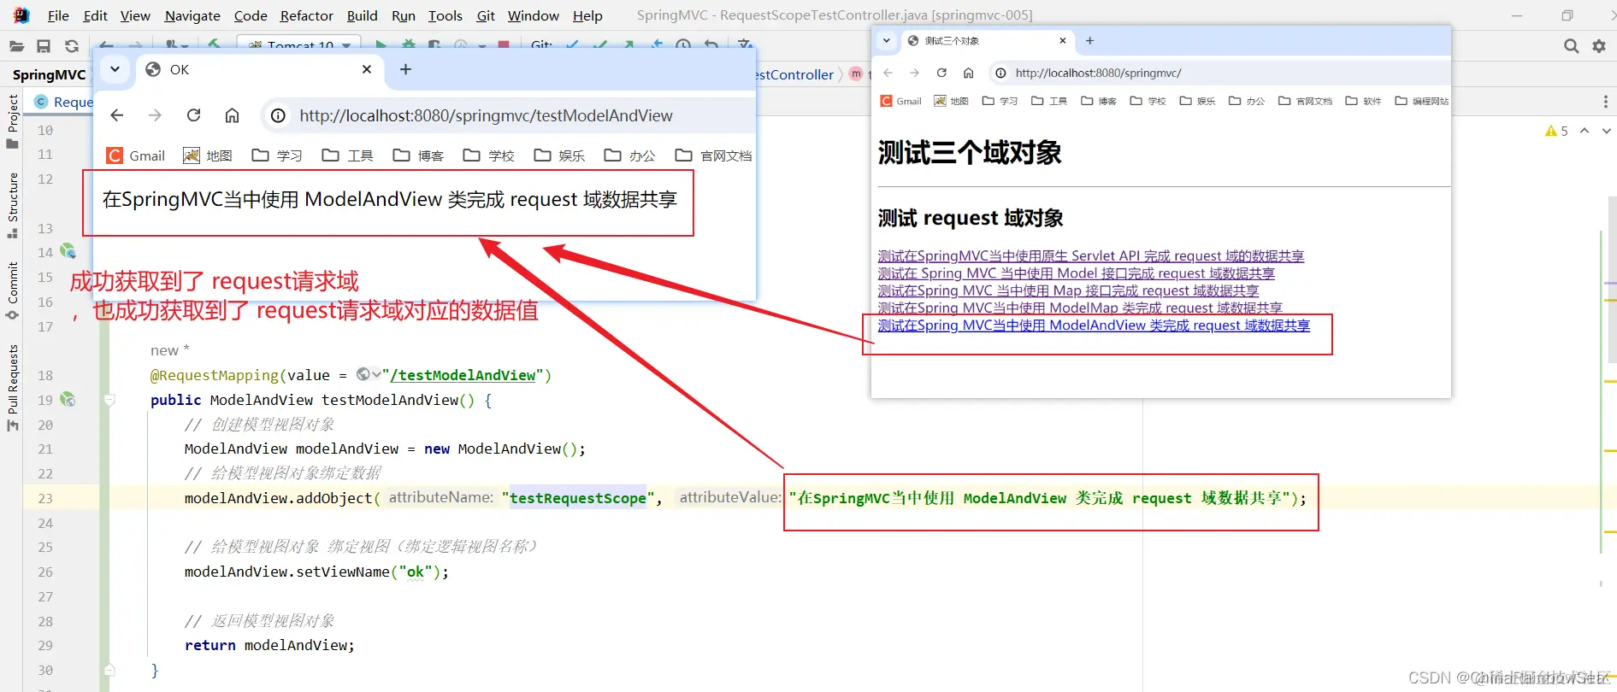Click Reload in the right browser window
1617x692 pixels.
941,73
